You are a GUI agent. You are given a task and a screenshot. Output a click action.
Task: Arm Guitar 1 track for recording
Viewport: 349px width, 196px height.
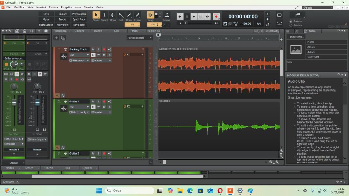click(x=104, y=101)
